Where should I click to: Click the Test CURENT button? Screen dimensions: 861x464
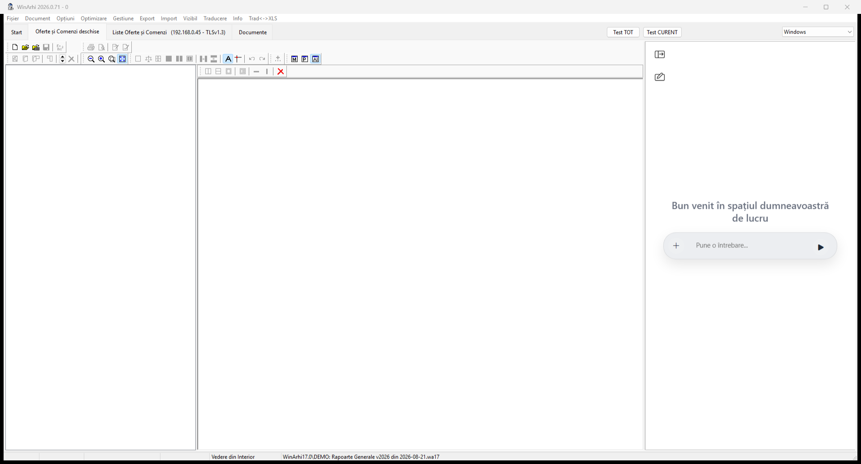pyautogui.click(x=662, y=32)
